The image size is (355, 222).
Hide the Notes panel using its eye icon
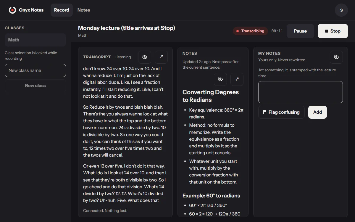[220, 79]
